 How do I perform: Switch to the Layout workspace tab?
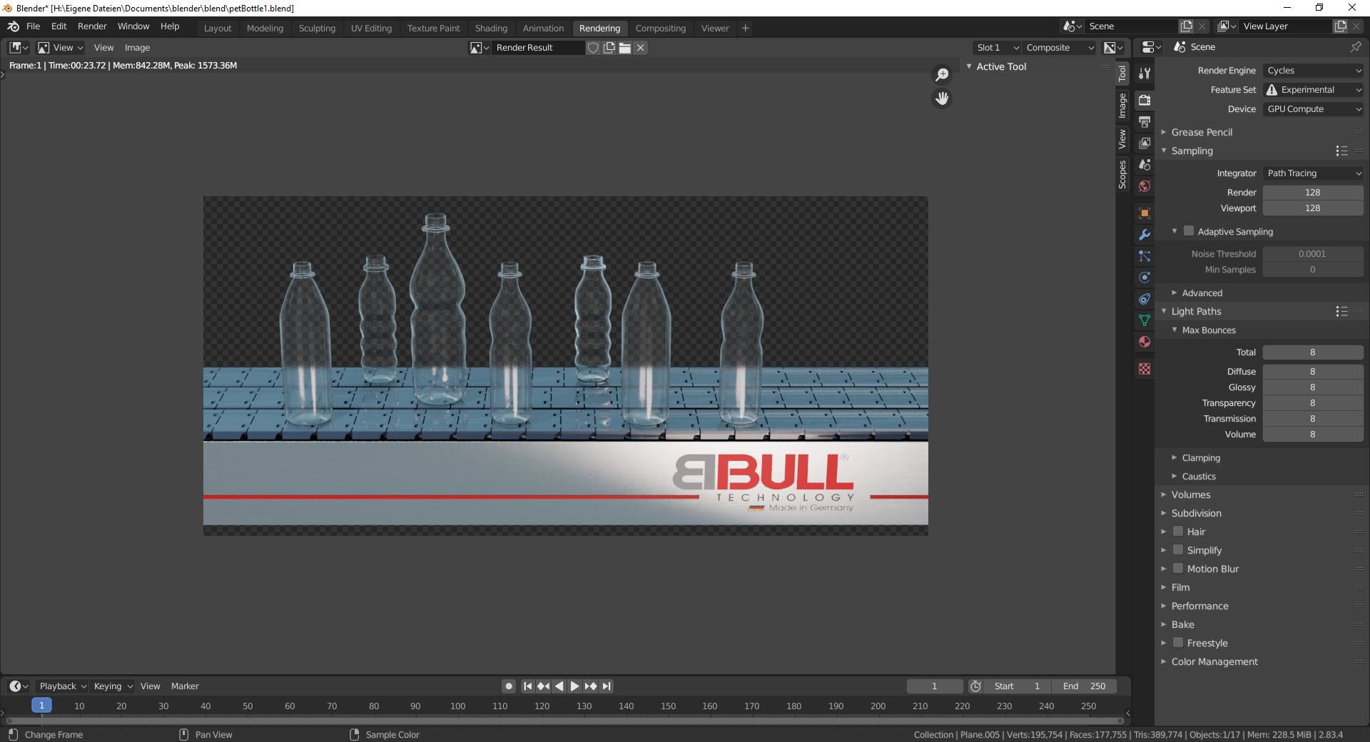point(218,29)
